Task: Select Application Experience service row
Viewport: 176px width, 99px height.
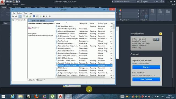Action: click(x=84, y=43)
